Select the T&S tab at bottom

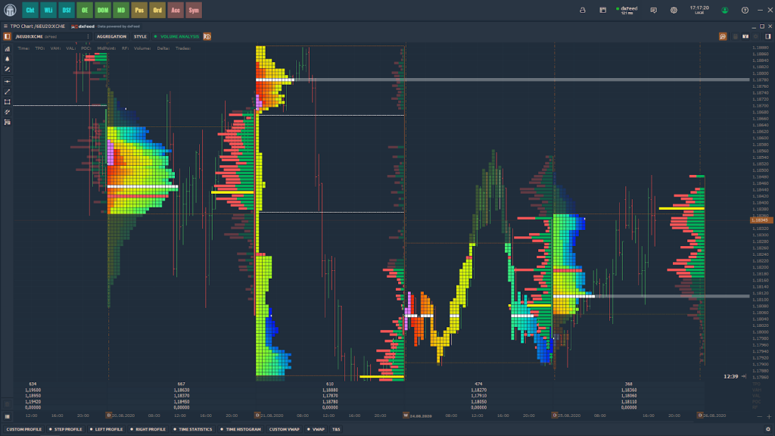click(336, 429)
